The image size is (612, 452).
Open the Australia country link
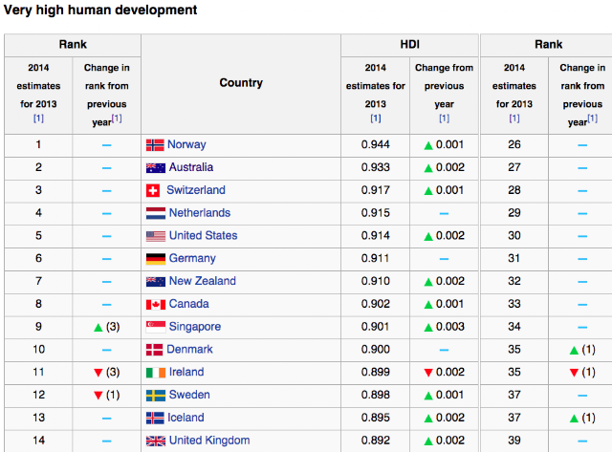point(191,167)
